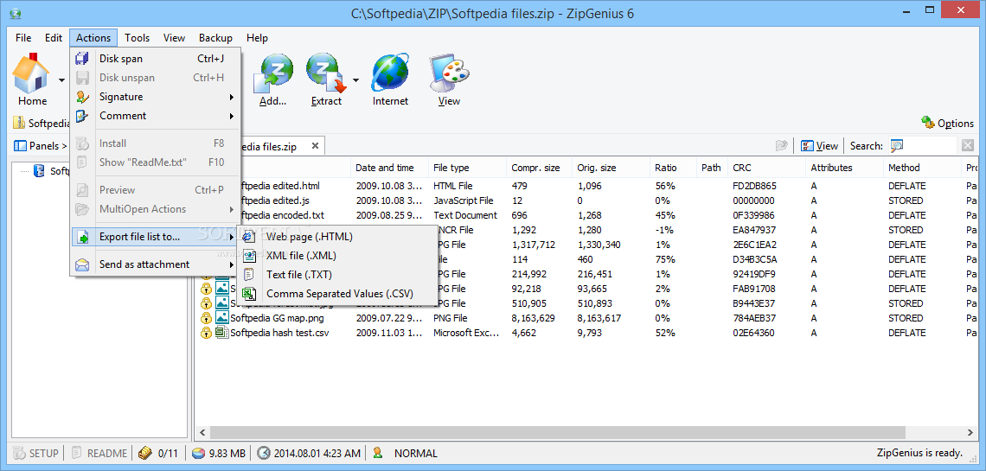Click the NORMAL user icon
This screenshot has width=986, height=471.
(378, 453)
